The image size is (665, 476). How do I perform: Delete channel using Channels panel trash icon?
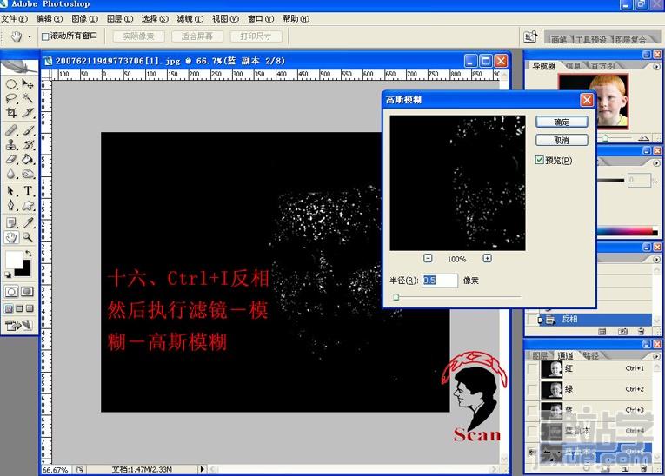[644, 469]
